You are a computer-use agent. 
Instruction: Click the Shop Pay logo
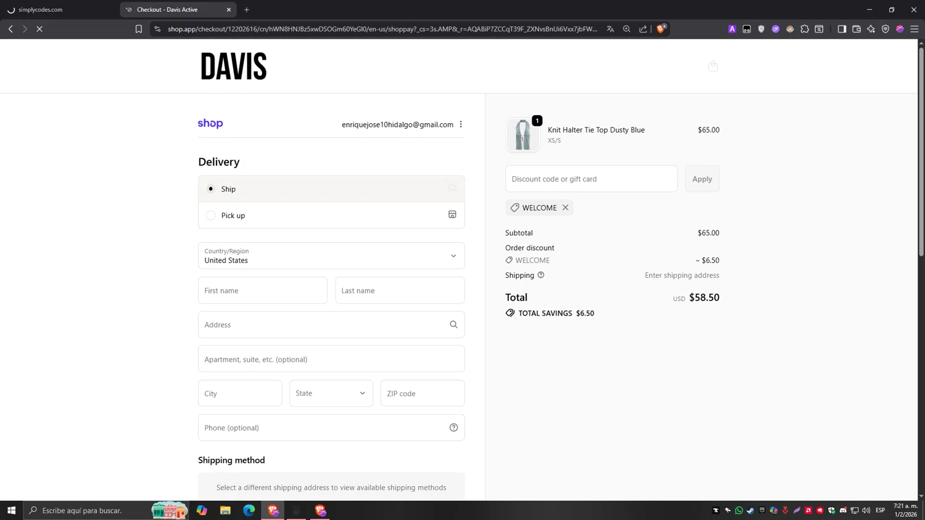pyautogui.click(x=210, y=124)
